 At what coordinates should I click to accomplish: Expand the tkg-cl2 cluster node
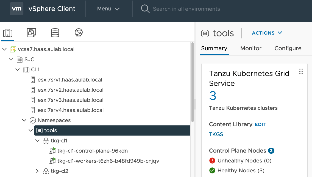(37, 171)
